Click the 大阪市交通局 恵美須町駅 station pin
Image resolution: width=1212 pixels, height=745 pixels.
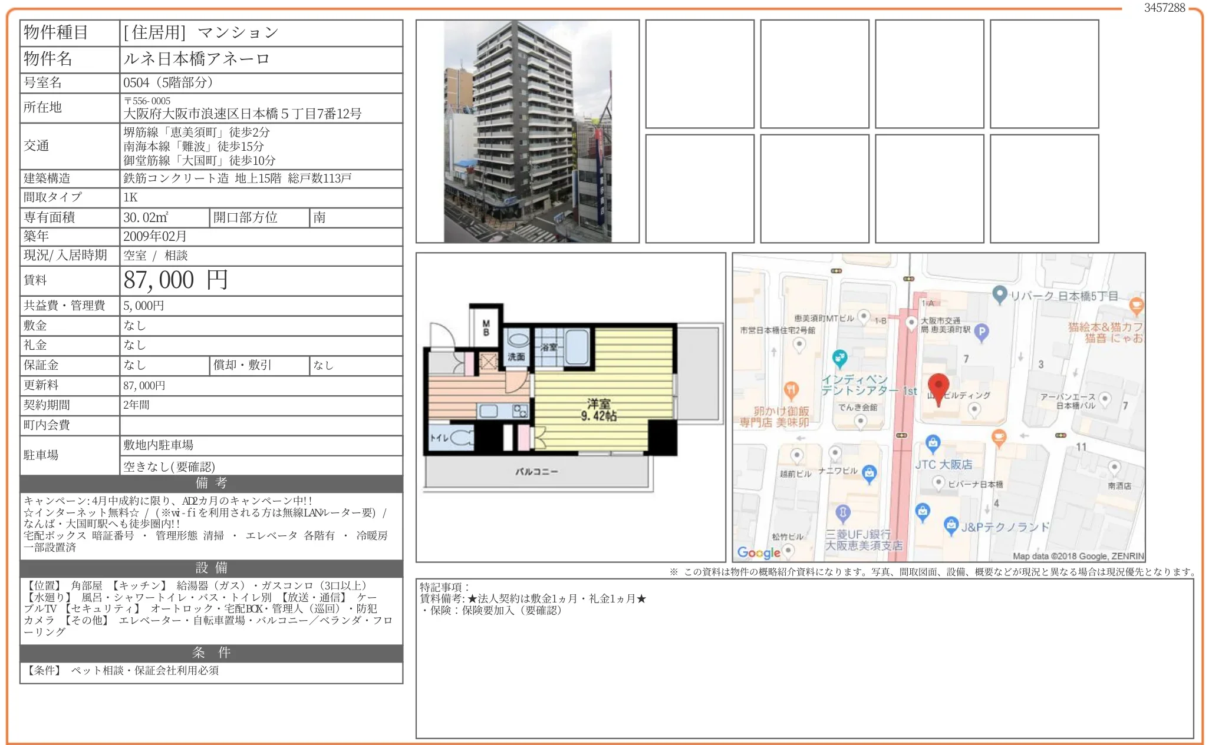[911, 323]
